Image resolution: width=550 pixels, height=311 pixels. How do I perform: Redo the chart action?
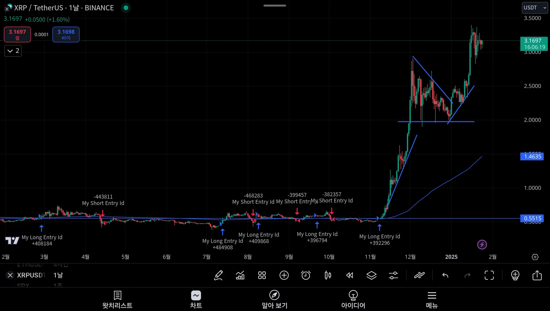(x=467, y=275)
